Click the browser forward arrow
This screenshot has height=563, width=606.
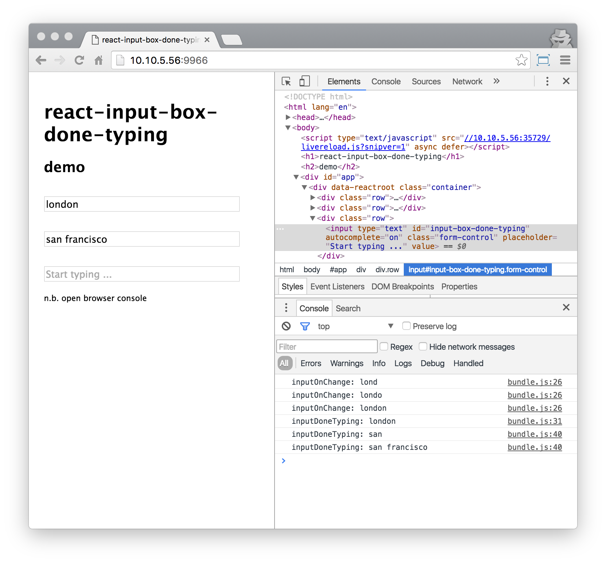pos(60,60)
